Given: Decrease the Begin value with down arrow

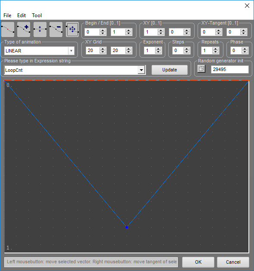Looking at the screenshot, I should tap(103, 34).
